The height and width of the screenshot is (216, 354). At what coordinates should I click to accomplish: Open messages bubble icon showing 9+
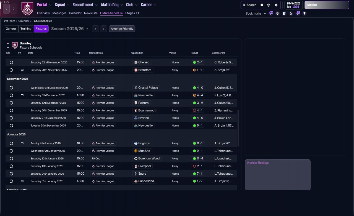[x=271, y=13]
